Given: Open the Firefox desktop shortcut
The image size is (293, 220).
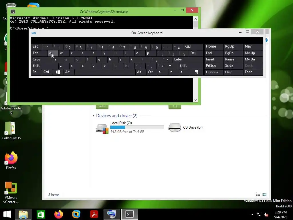Looking at the screenshot, I should (11, 160).
